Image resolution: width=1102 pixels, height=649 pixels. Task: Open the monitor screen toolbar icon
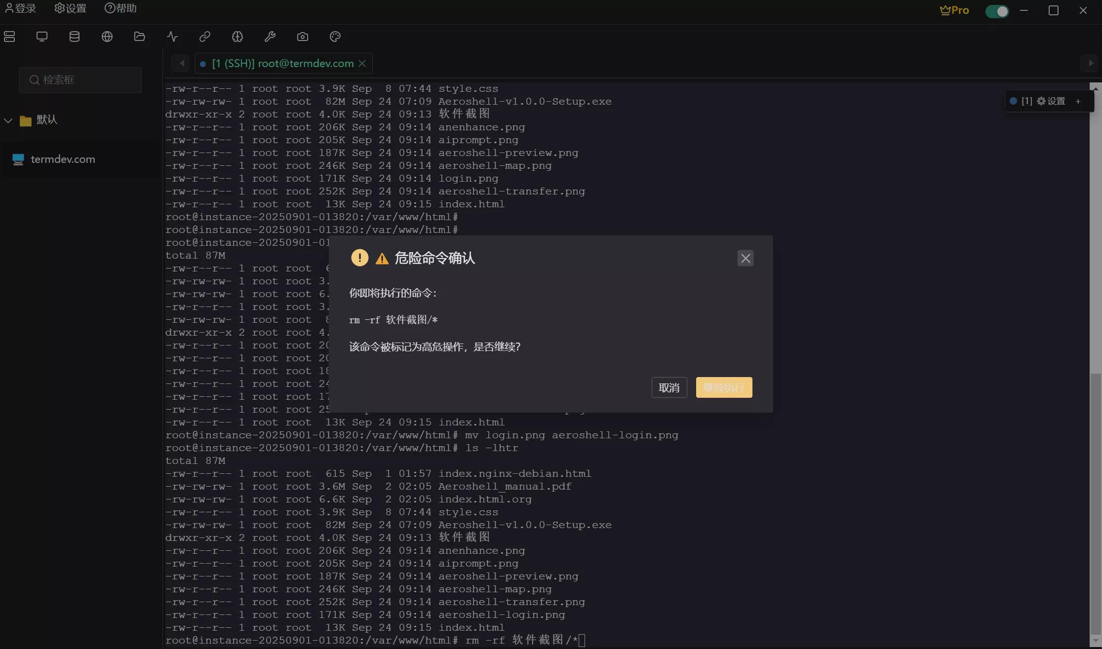[x=42, y=37]
